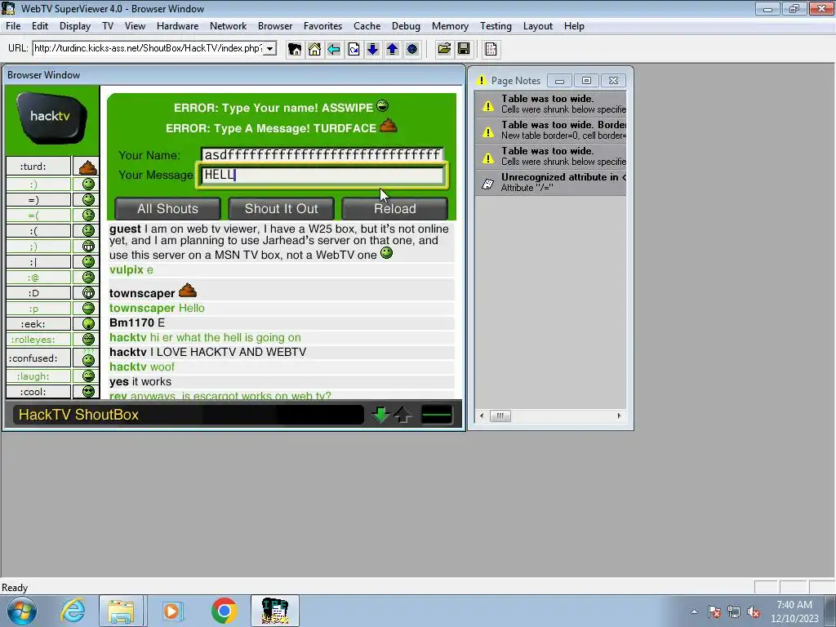
Task: View page source document icon
Action: (491, 50)
